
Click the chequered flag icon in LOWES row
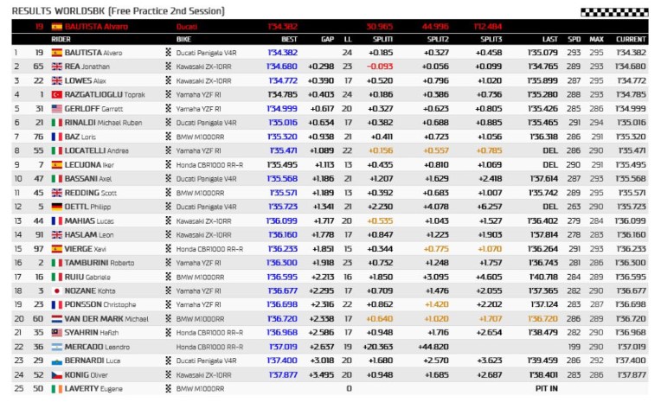click(168, 80)
